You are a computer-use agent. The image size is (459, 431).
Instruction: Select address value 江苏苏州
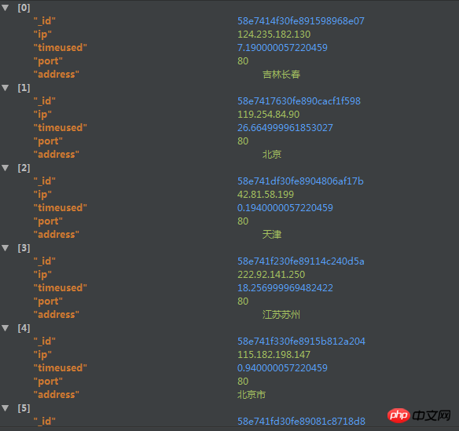[281, 315]
